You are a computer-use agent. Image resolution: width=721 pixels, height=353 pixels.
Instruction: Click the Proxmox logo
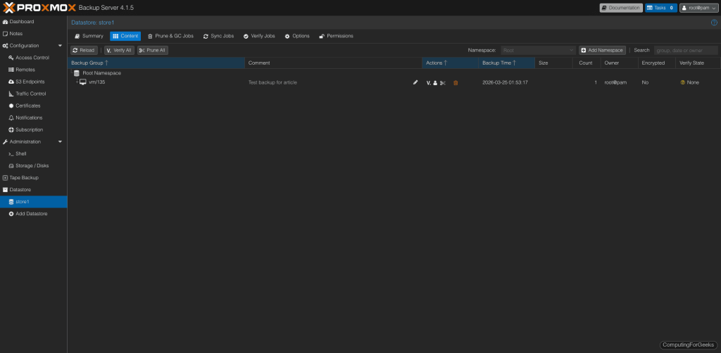click(x=39, y=8)
